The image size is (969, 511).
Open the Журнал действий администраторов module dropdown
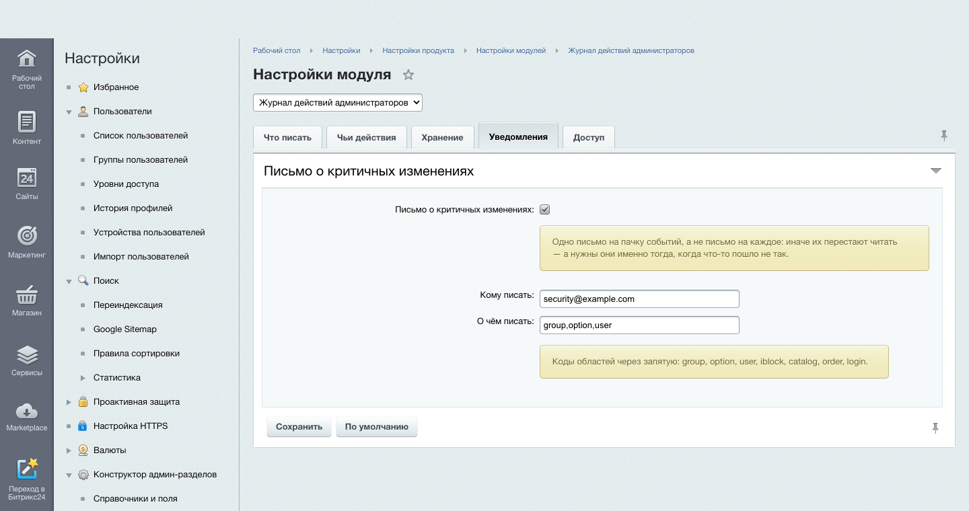click(338, 103)
